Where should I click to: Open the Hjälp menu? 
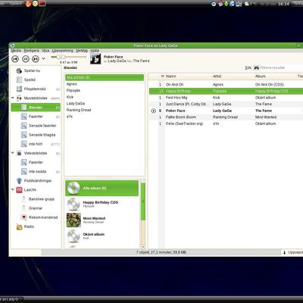(x=95, y=51)
